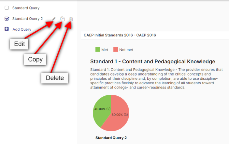229x144 pixels.
Task: Select the Standard Query label
Action: tap(26, 8)
